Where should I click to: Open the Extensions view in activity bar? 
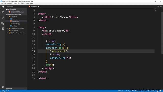3,28
